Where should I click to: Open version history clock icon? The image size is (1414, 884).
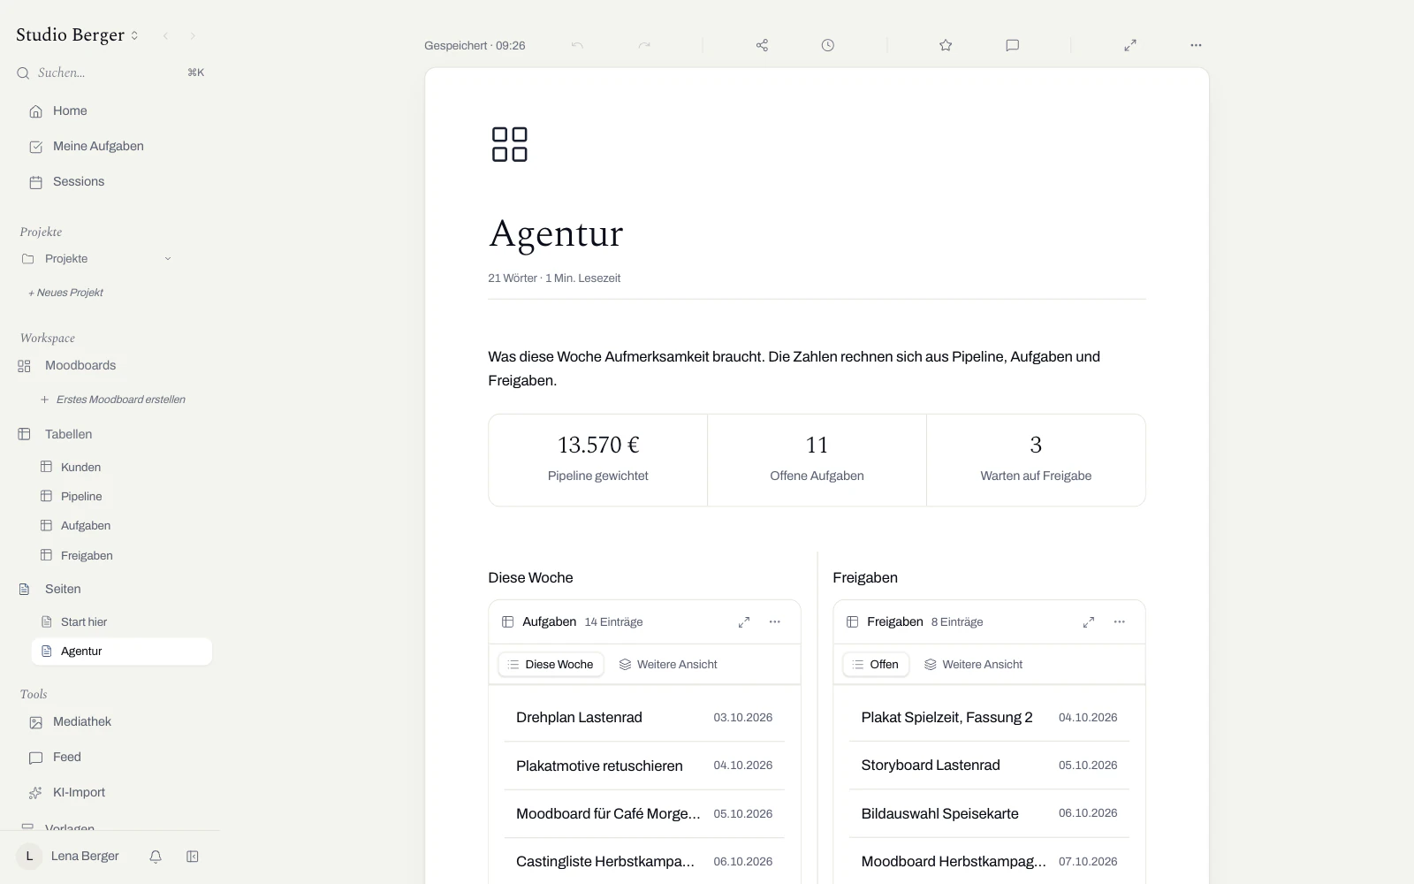coord(827,45)
